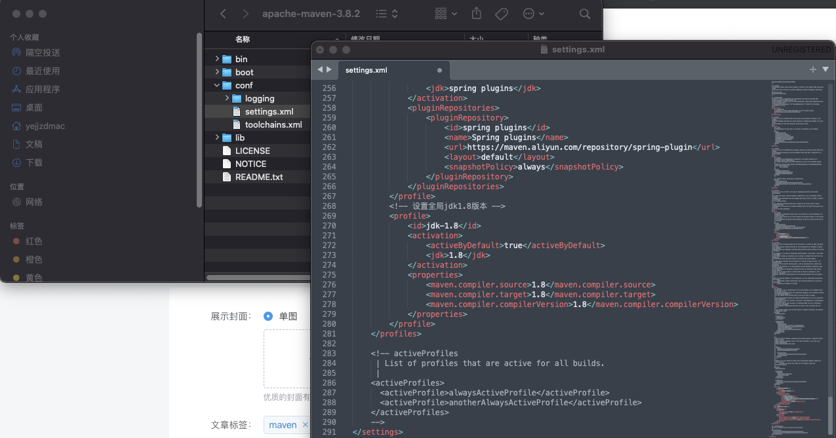Select the boot folder icon
This screenshot has width=836, height=438.
click(228, 72)
